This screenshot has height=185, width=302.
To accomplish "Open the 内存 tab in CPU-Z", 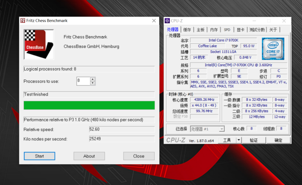I will coord(214,30).
